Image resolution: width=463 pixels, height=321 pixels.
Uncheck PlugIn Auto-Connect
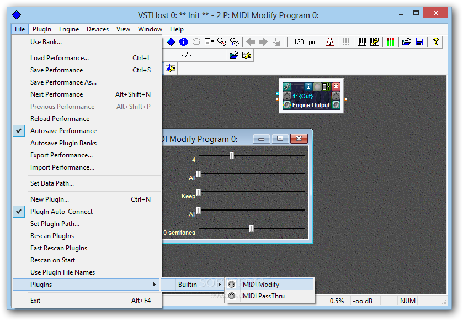87,212
